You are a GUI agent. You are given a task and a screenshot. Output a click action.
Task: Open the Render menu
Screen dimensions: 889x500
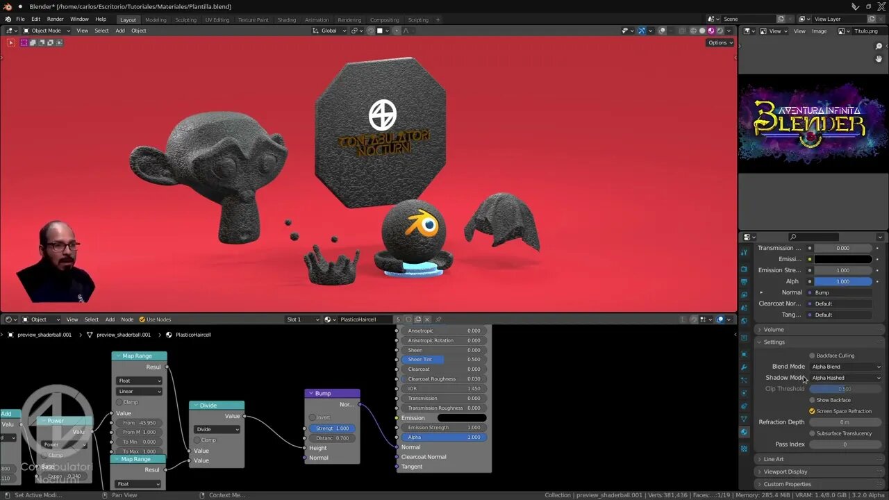(55, 19)
